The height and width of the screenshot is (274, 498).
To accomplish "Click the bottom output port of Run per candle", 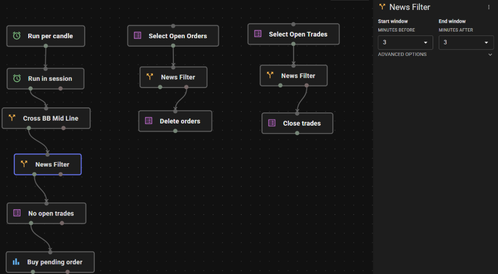I will coord(46,46).
